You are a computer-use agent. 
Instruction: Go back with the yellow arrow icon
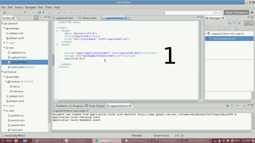(x=21, y=12)
